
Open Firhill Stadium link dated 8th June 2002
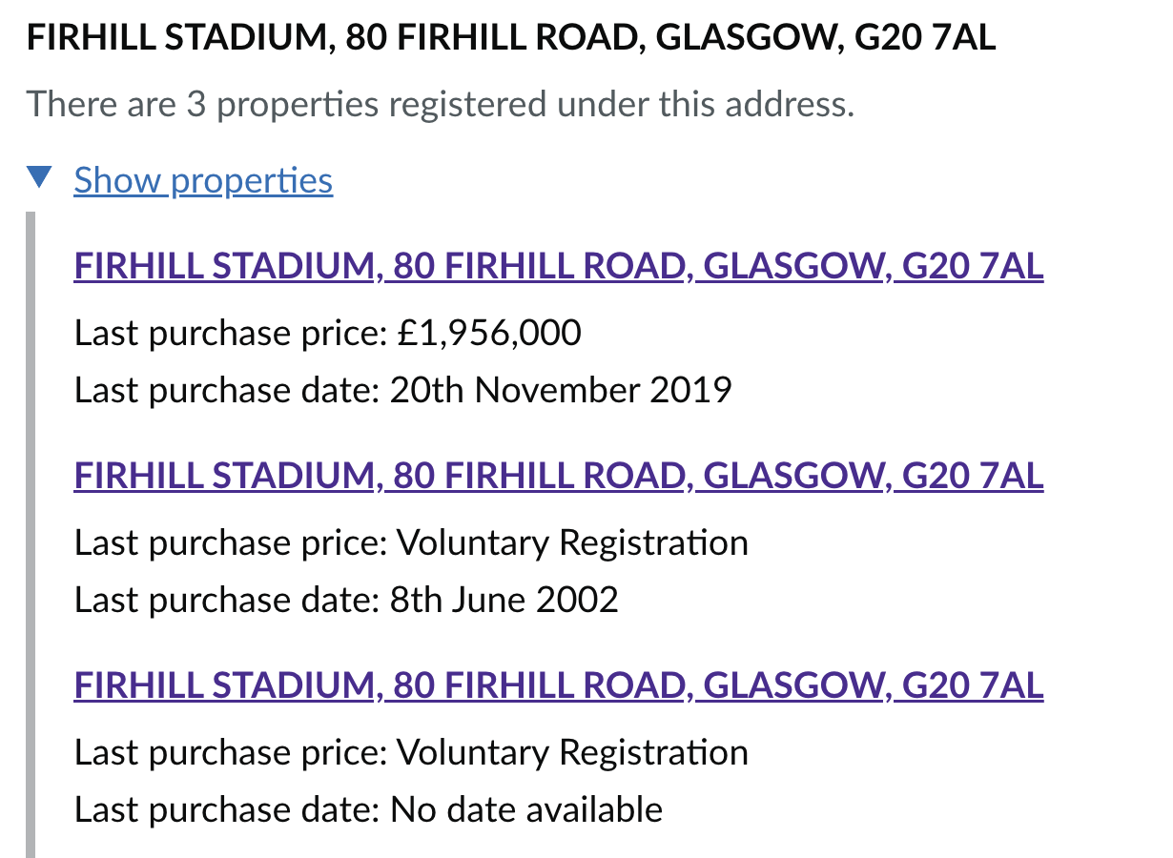[x=559, y=476]
